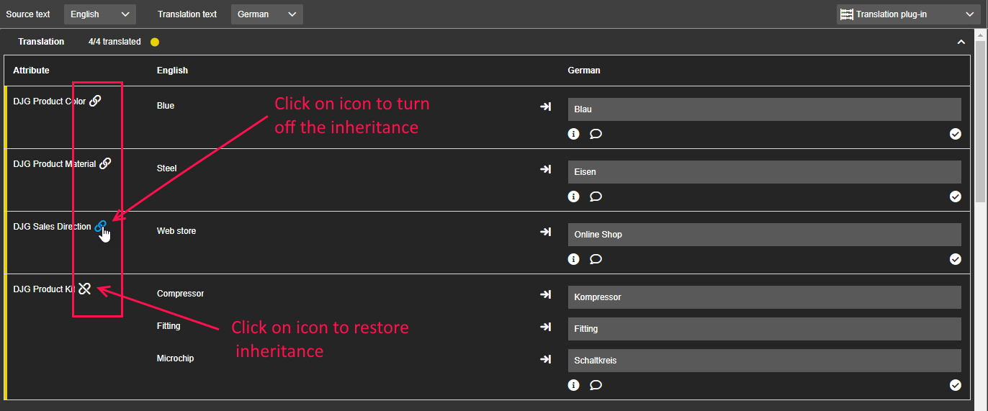Open the Source text English dropdown

[x=99, y=14]
